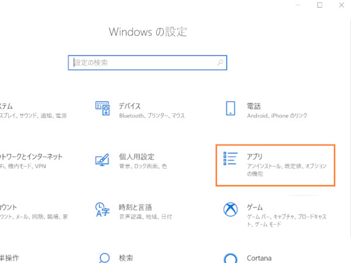Click the Devices keyboard and speaker icon

[102, 108]
